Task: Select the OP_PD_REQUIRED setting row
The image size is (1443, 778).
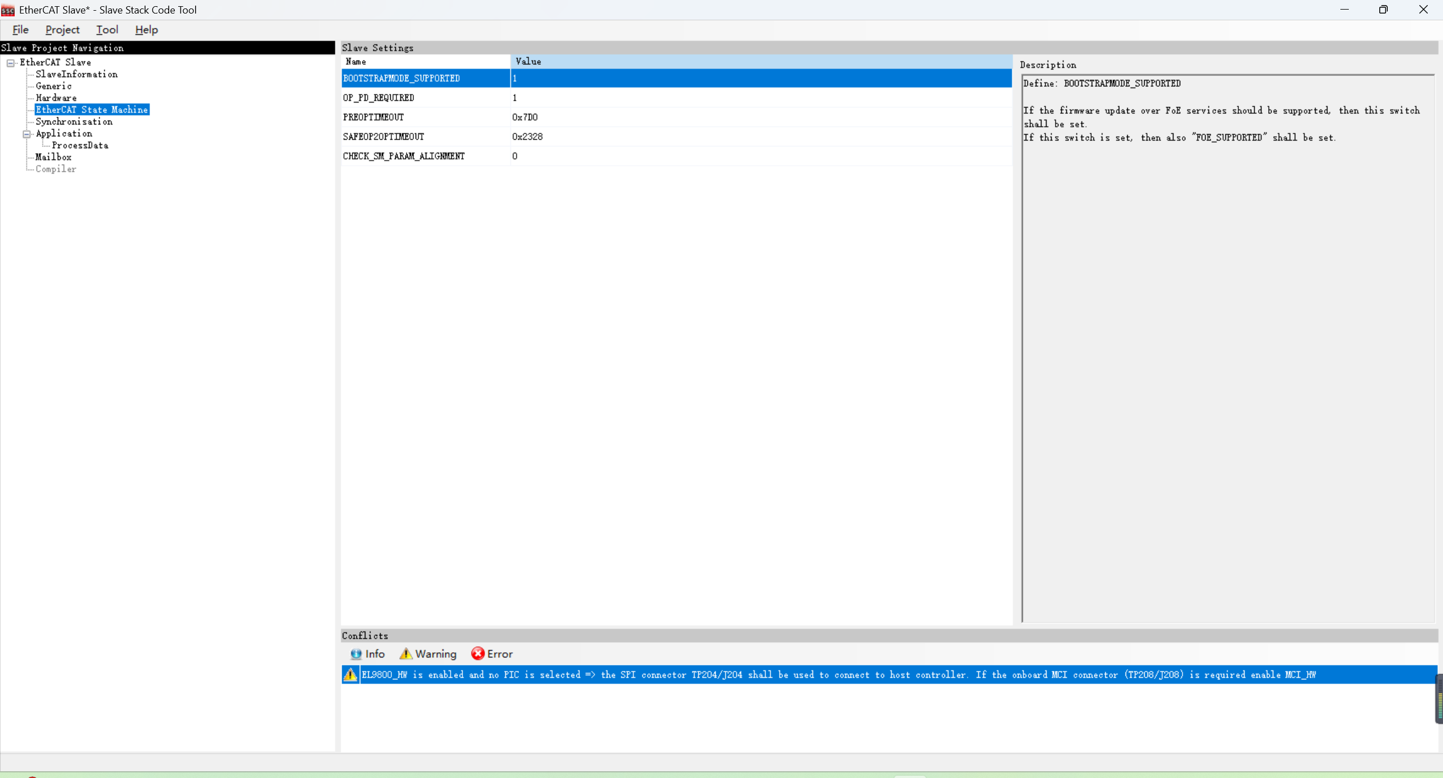Action: click(x=378, y=98)
